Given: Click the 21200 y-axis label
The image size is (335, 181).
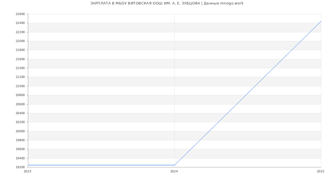Looking at the screenshot, I should click(x=20, y=77).
